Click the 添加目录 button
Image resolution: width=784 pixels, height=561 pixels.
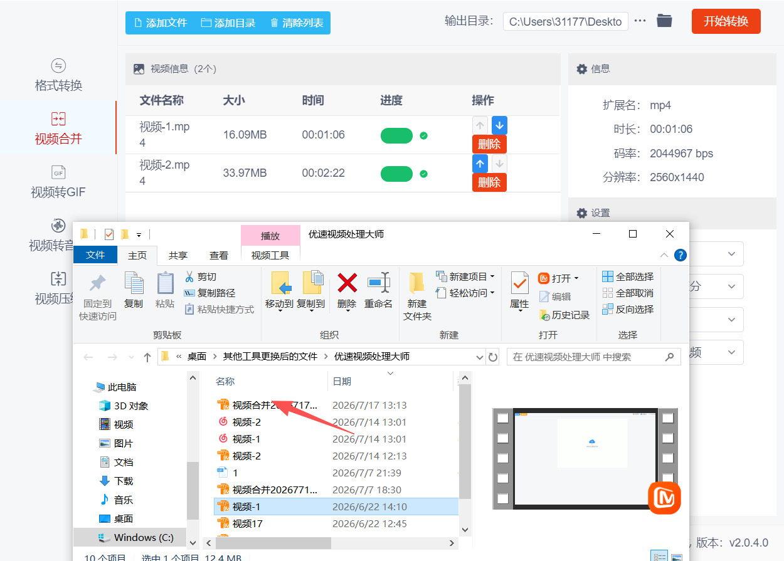(228, 23)
